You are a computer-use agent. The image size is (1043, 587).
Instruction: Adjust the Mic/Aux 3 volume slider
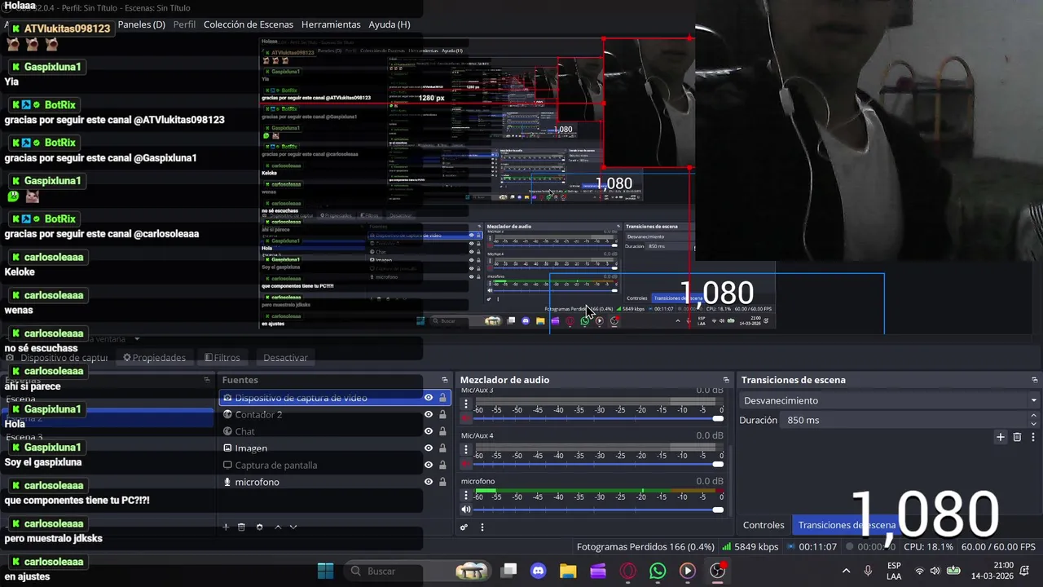598,418
